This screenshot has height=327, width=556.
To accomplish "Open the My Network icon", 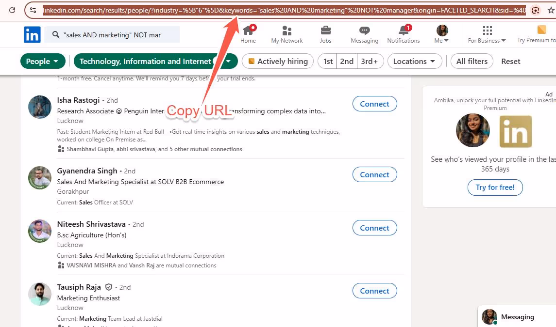I will tap(286, 31).
